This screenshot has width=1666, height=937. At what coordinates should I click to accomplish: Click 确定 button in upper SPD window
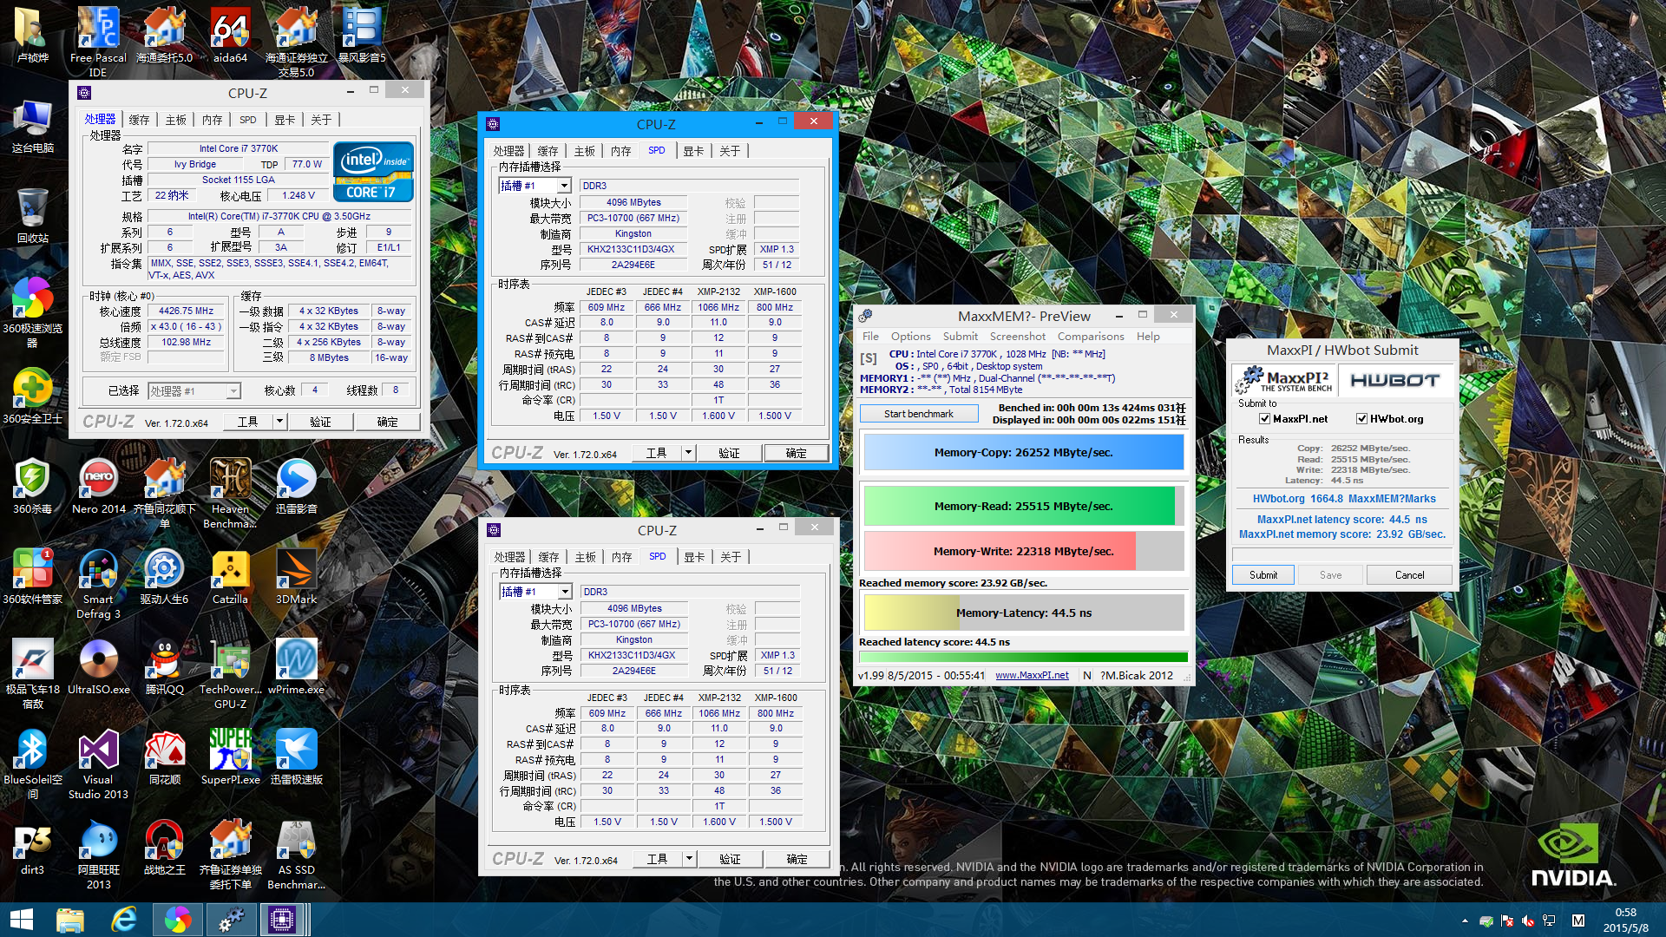click(796, 453)
